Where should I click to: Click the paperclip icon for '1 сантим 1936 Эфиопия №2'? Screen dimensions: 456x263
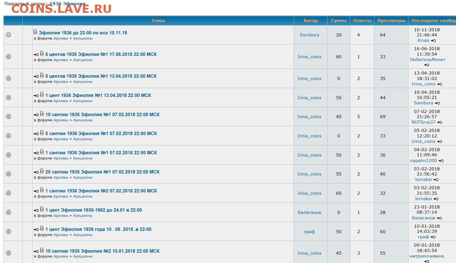(x=42, y=190)
